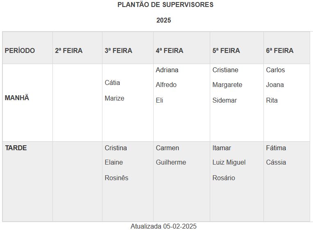The width and height of the screenshot is (313, 236).
Task: Select Marize in the morning shift
Action: (114, 98)
